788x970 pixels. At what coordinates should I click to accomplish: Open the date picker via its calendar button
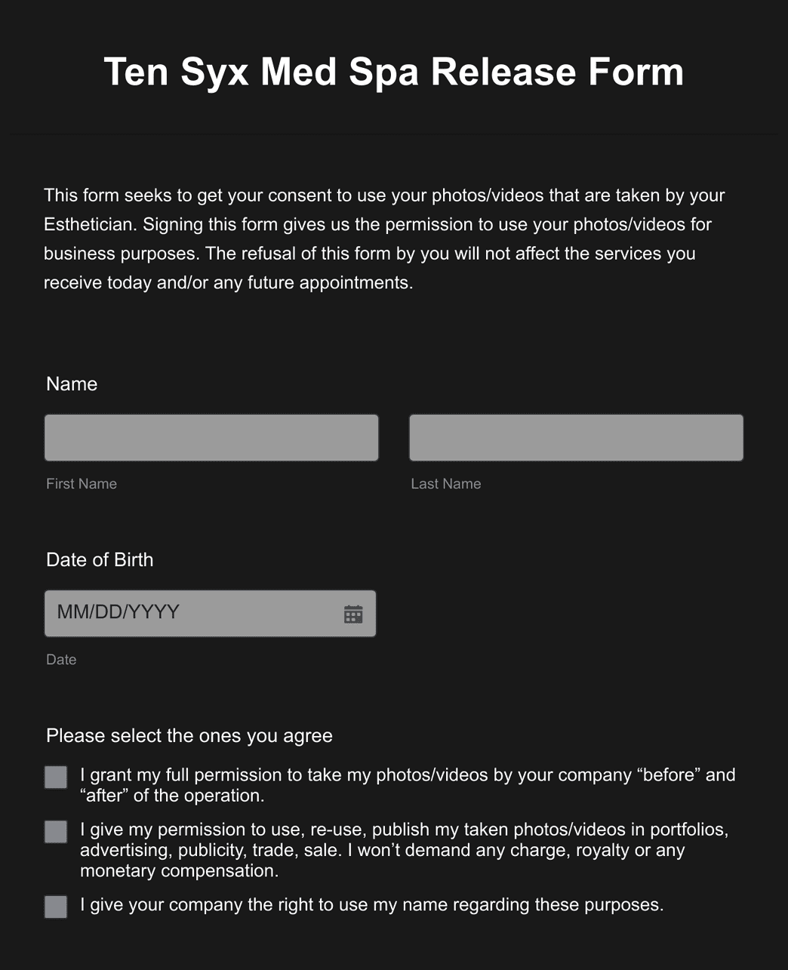[355, 613]
